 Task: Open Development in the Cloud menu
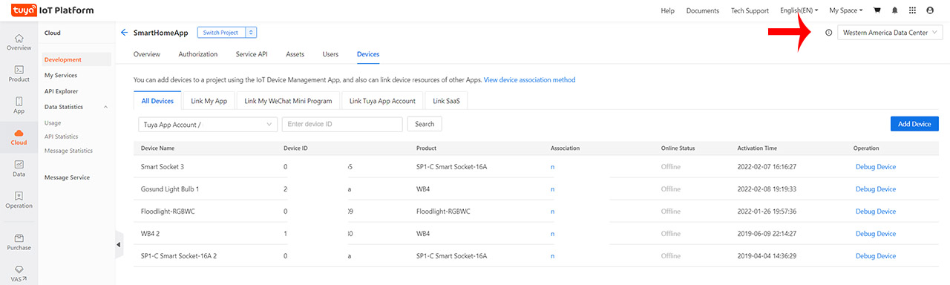[x=63, y=59]
